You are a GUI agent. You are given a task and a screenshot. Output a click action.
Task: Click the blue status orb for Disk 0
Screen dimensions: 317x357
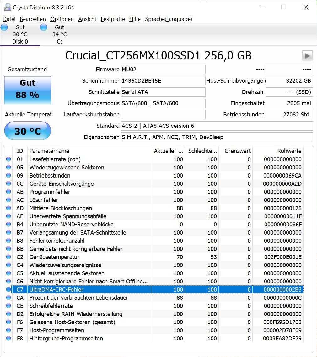coord(4,27)
